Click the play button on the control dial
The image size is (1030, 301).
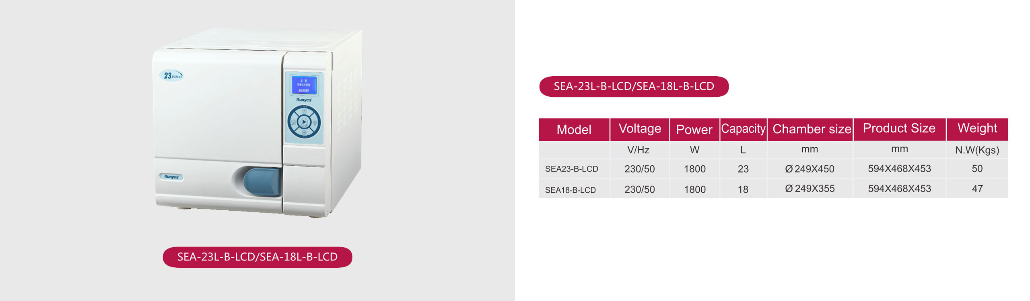click(x=304, y=122)
